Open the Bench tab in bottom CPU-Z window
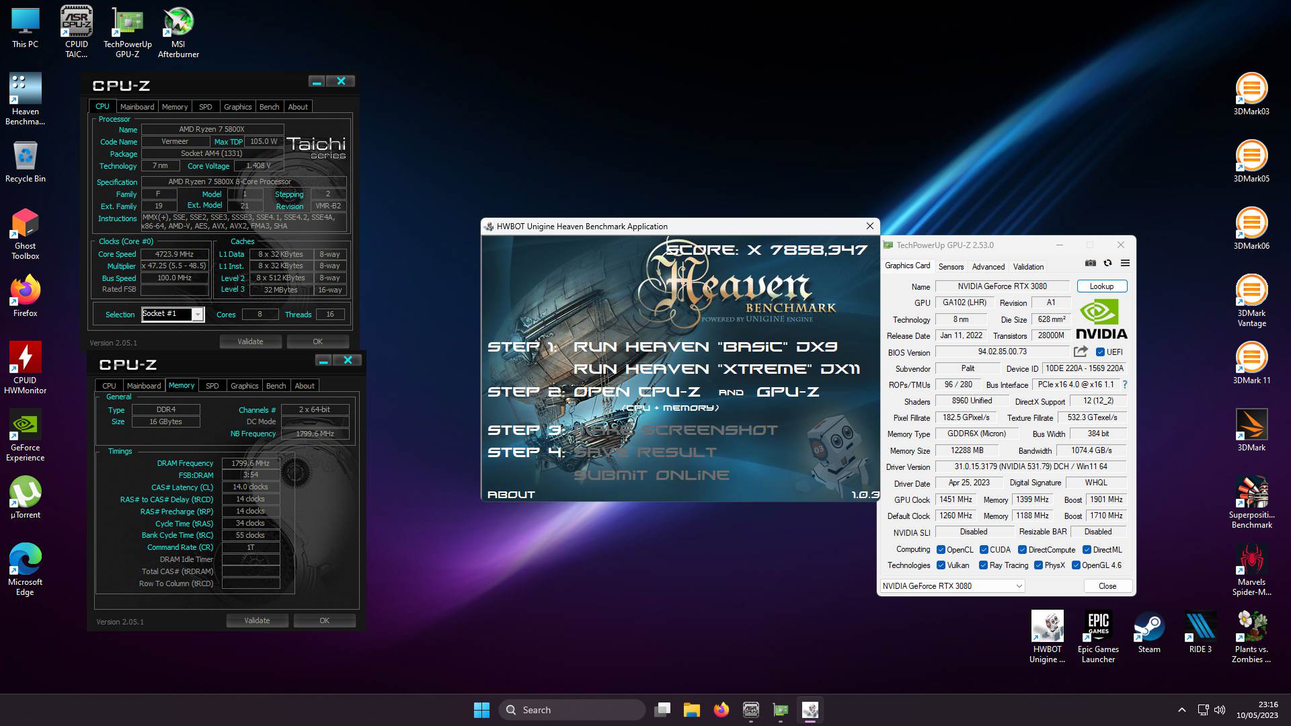The image size is (1291, 726). coord(276,386)
